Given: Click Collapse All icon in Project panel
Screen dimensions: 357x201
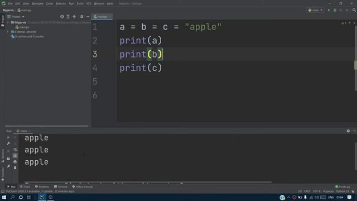Looking at the screenshot, I should tap(74, 17).
